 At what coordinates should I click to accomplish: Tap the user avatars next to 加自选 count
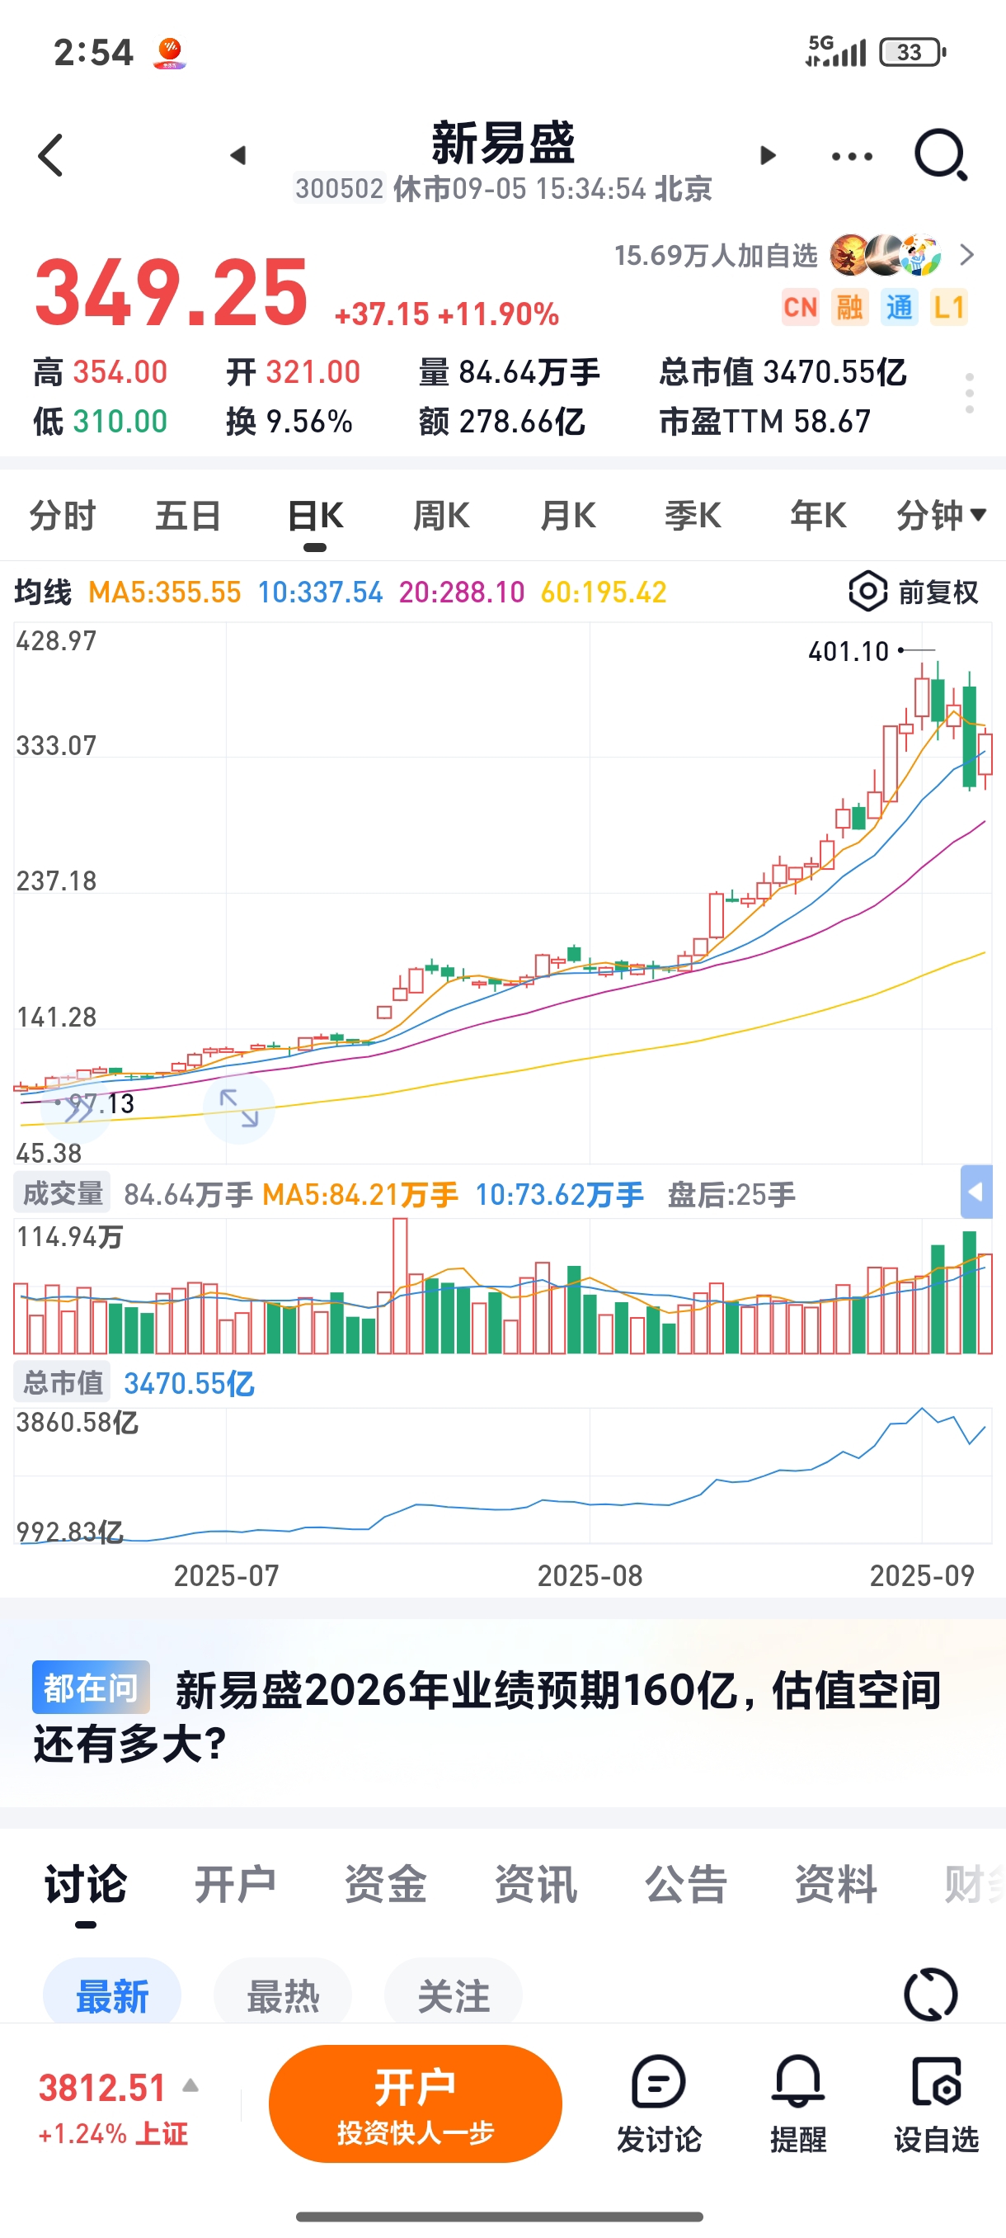pyautogui.click(x=886, y=256)
